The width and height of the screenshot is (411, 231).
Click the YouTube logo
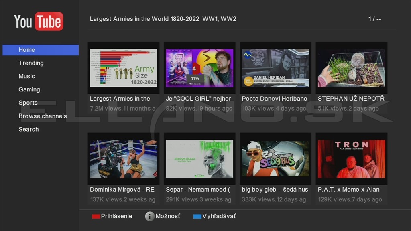tap(39, 21)
